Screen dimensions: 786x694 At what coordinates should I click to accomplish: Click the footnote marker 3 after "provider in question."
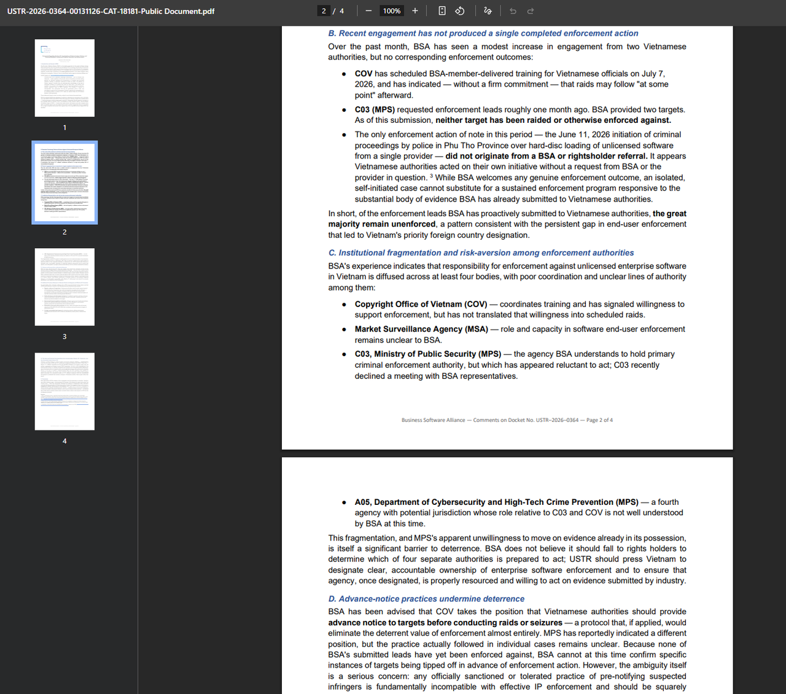pyautogui.click(x=431, y=176)
